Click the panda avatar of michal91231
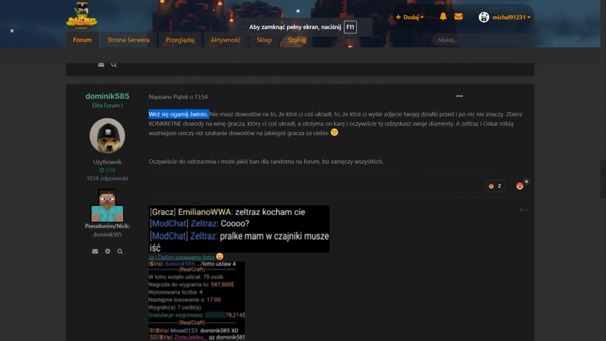606x341 pixels. point(484,17)
